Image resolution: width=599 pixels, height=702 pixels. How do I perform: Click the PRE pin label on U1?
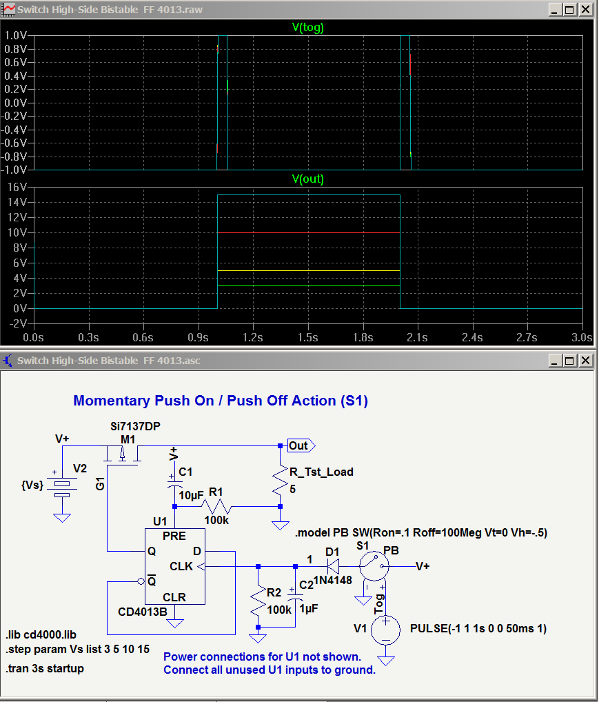tap(174, 536)
